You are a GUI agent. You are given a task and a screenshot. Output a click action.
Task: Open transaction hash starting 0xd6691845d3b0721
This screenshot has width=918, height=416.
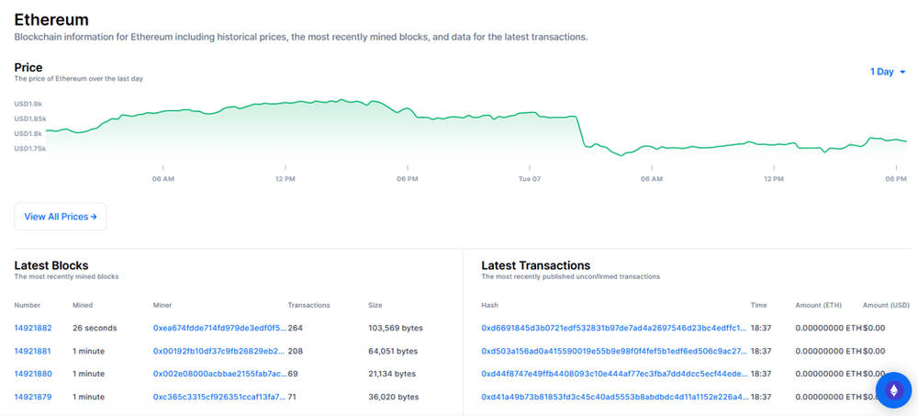614,328
